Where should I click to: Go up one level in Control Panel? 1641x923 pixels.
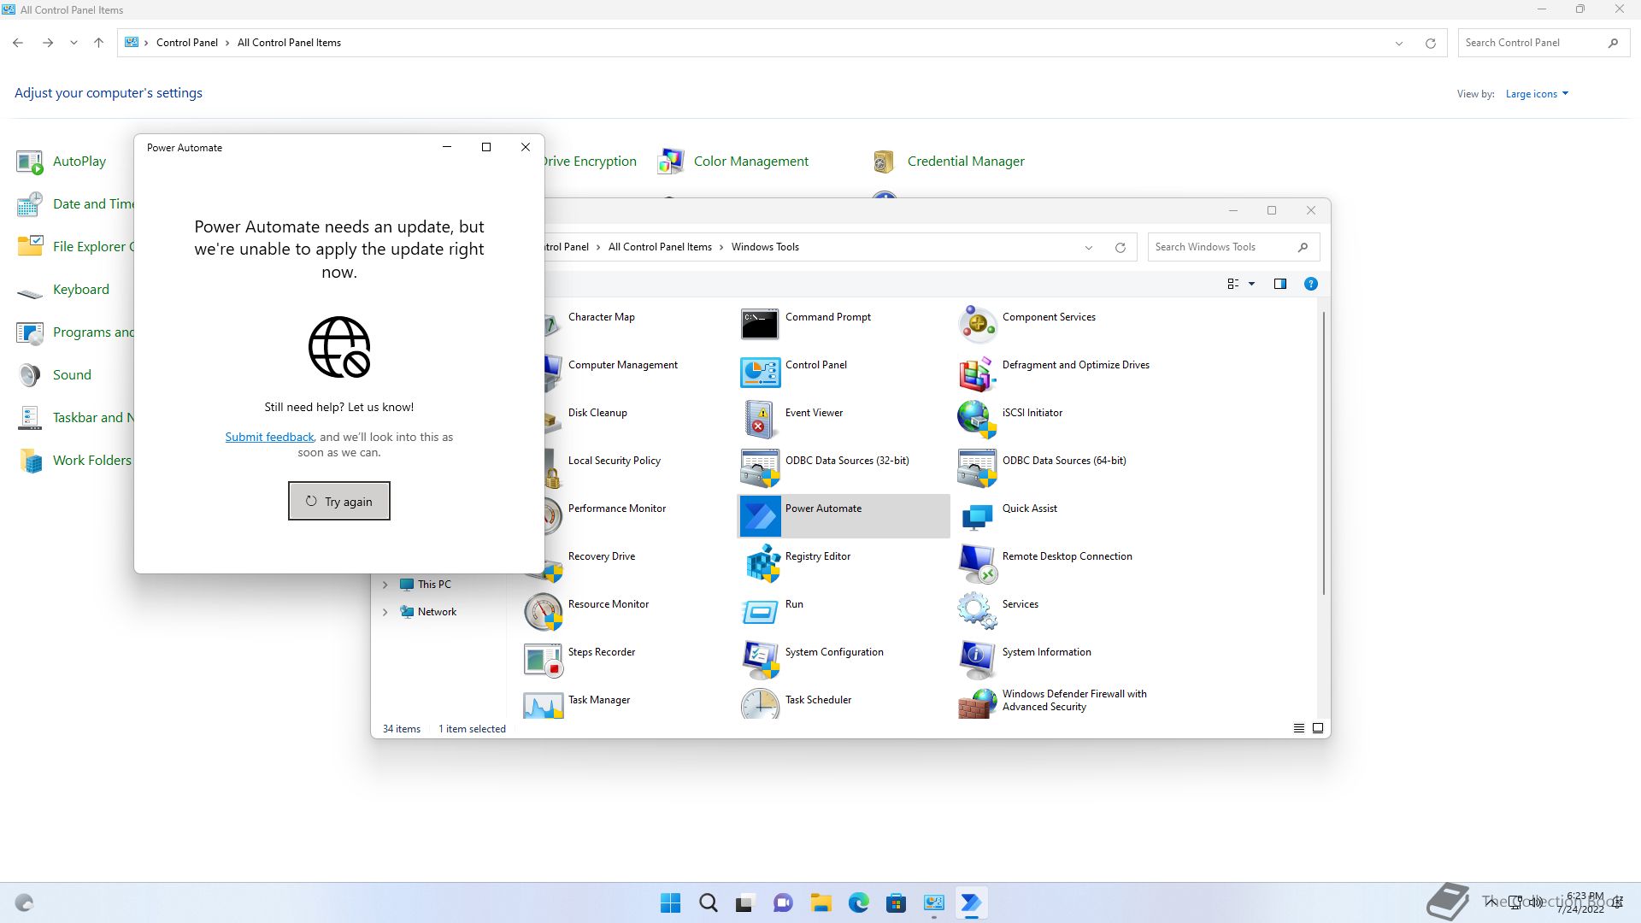(x=98, y=43)
